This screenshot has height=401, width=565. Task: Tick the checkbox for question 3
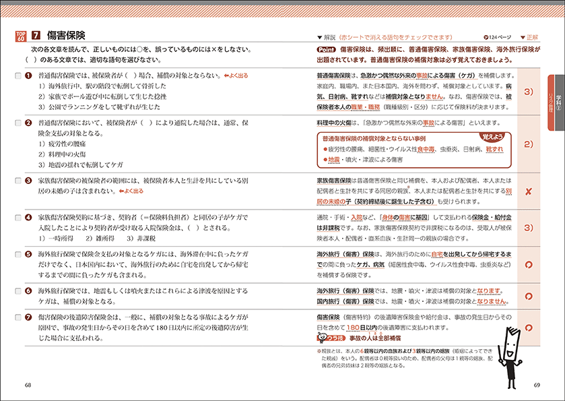coord(18,181)
